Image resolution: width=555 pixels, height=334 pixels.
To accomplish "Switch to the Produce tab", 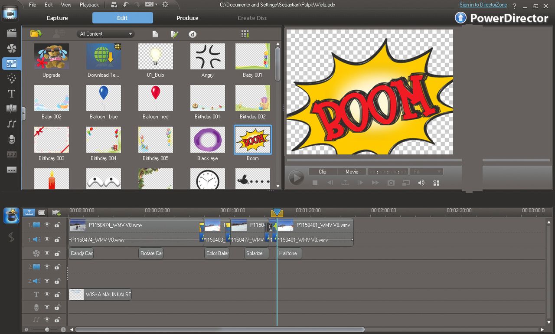I will [187, 18].
